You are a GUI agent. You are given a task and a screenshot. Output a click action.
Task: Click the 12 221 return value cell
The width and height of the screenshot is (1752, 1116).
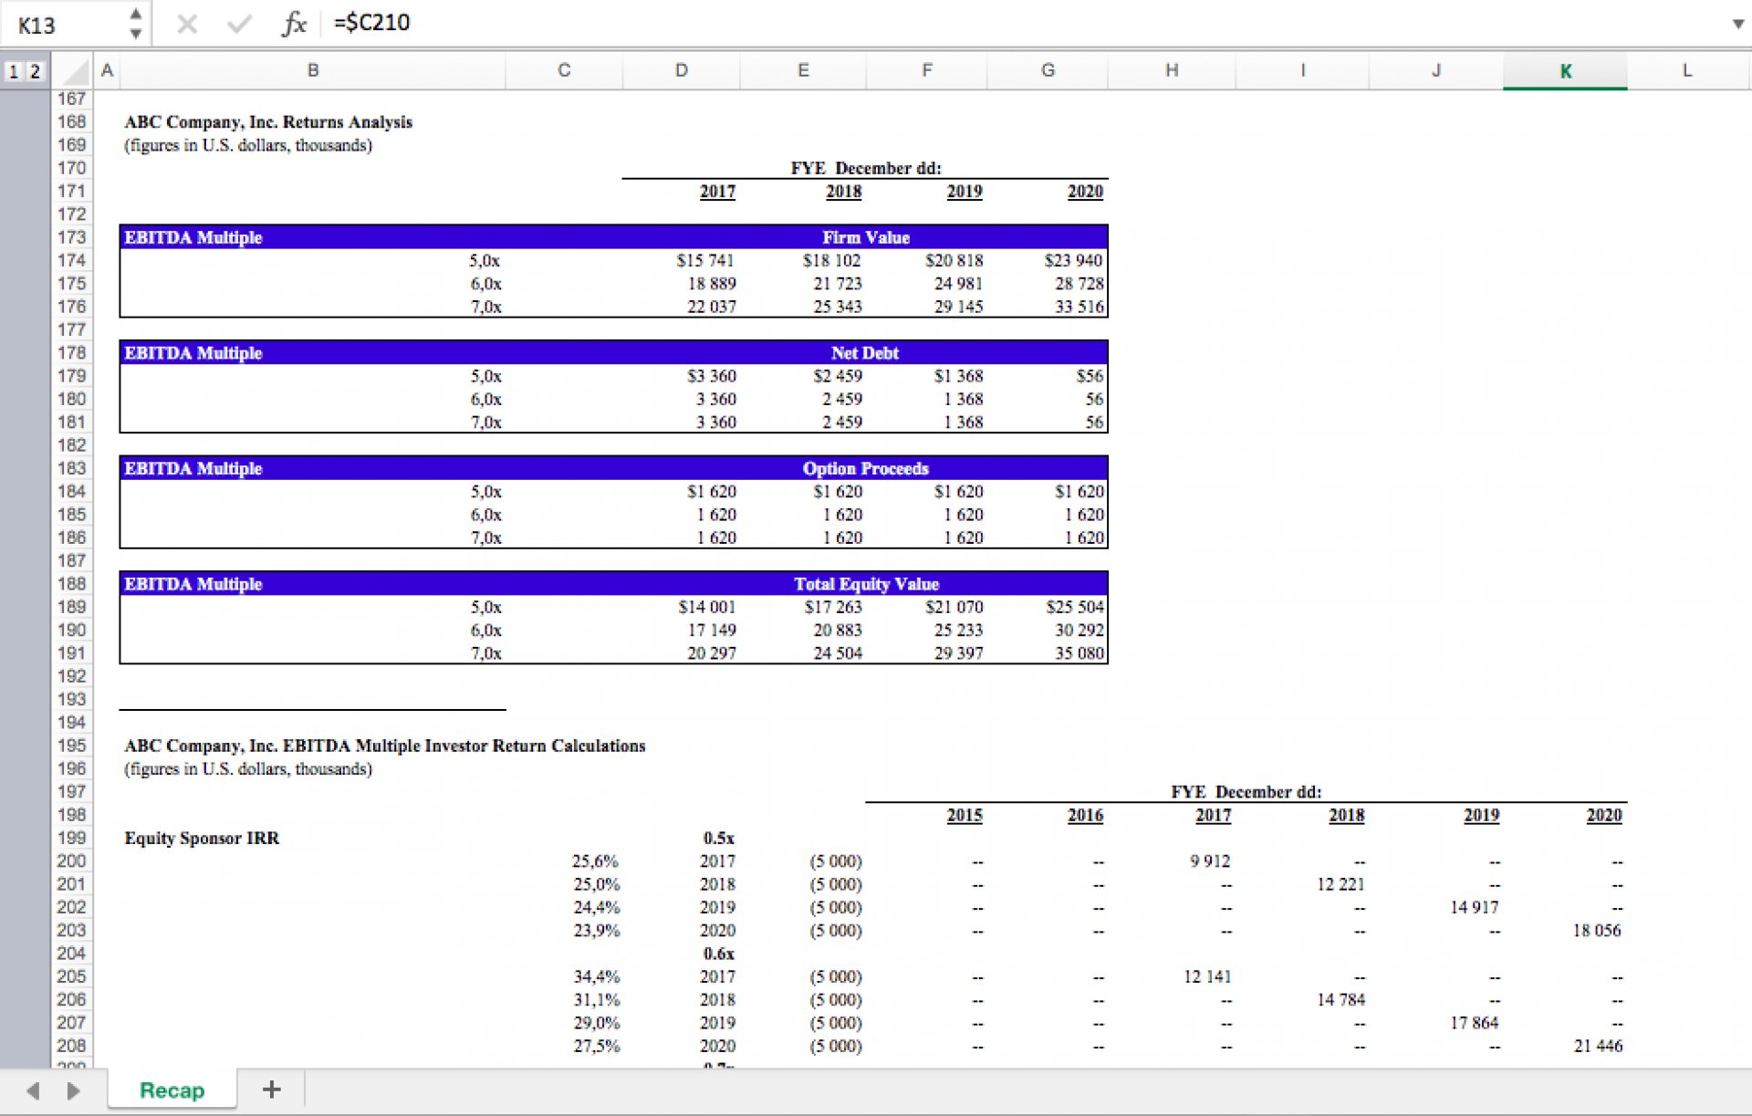(1340, 884)
